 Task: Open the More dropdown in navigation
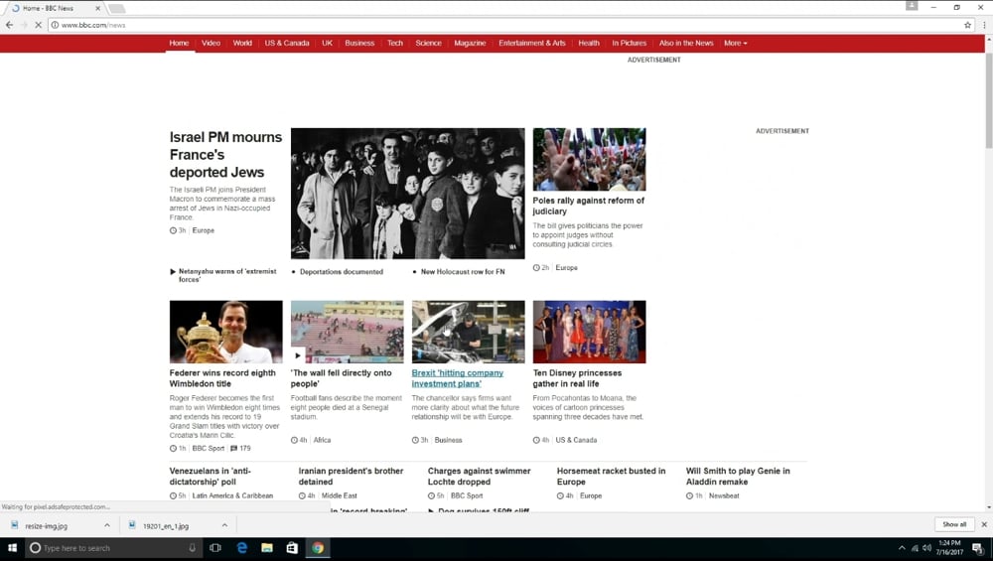[x=735, y=43]
